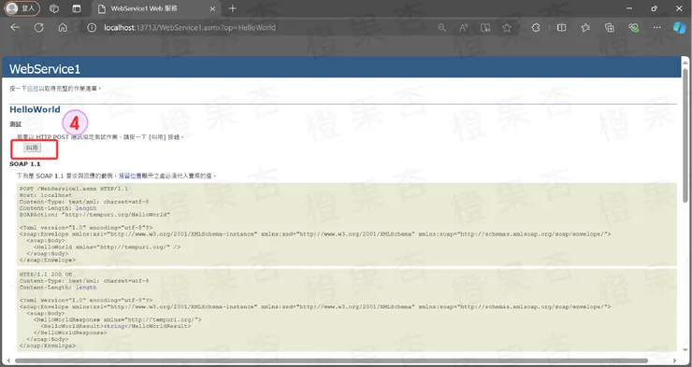
Task: Open the collections icon
Action: pyautogui.click(x=610, y=28)
